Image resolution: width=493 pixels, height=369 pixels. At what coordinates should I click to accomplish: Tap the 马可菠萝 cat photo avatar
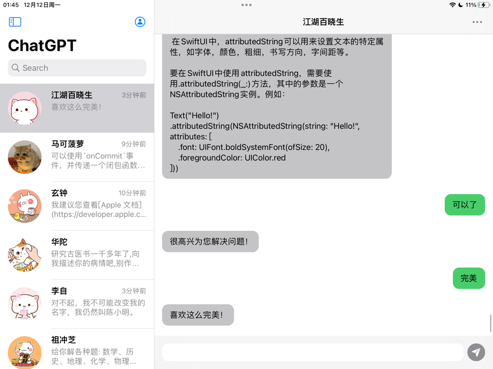point(25,157)
